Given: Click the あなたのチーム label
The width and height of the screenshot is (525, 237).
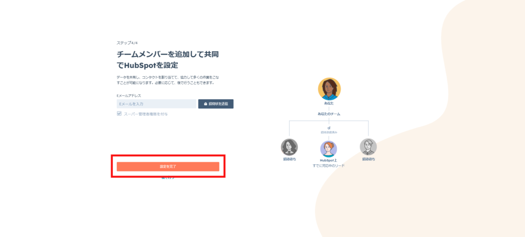Looking at the screenshot, I should [x=329, y=114].
